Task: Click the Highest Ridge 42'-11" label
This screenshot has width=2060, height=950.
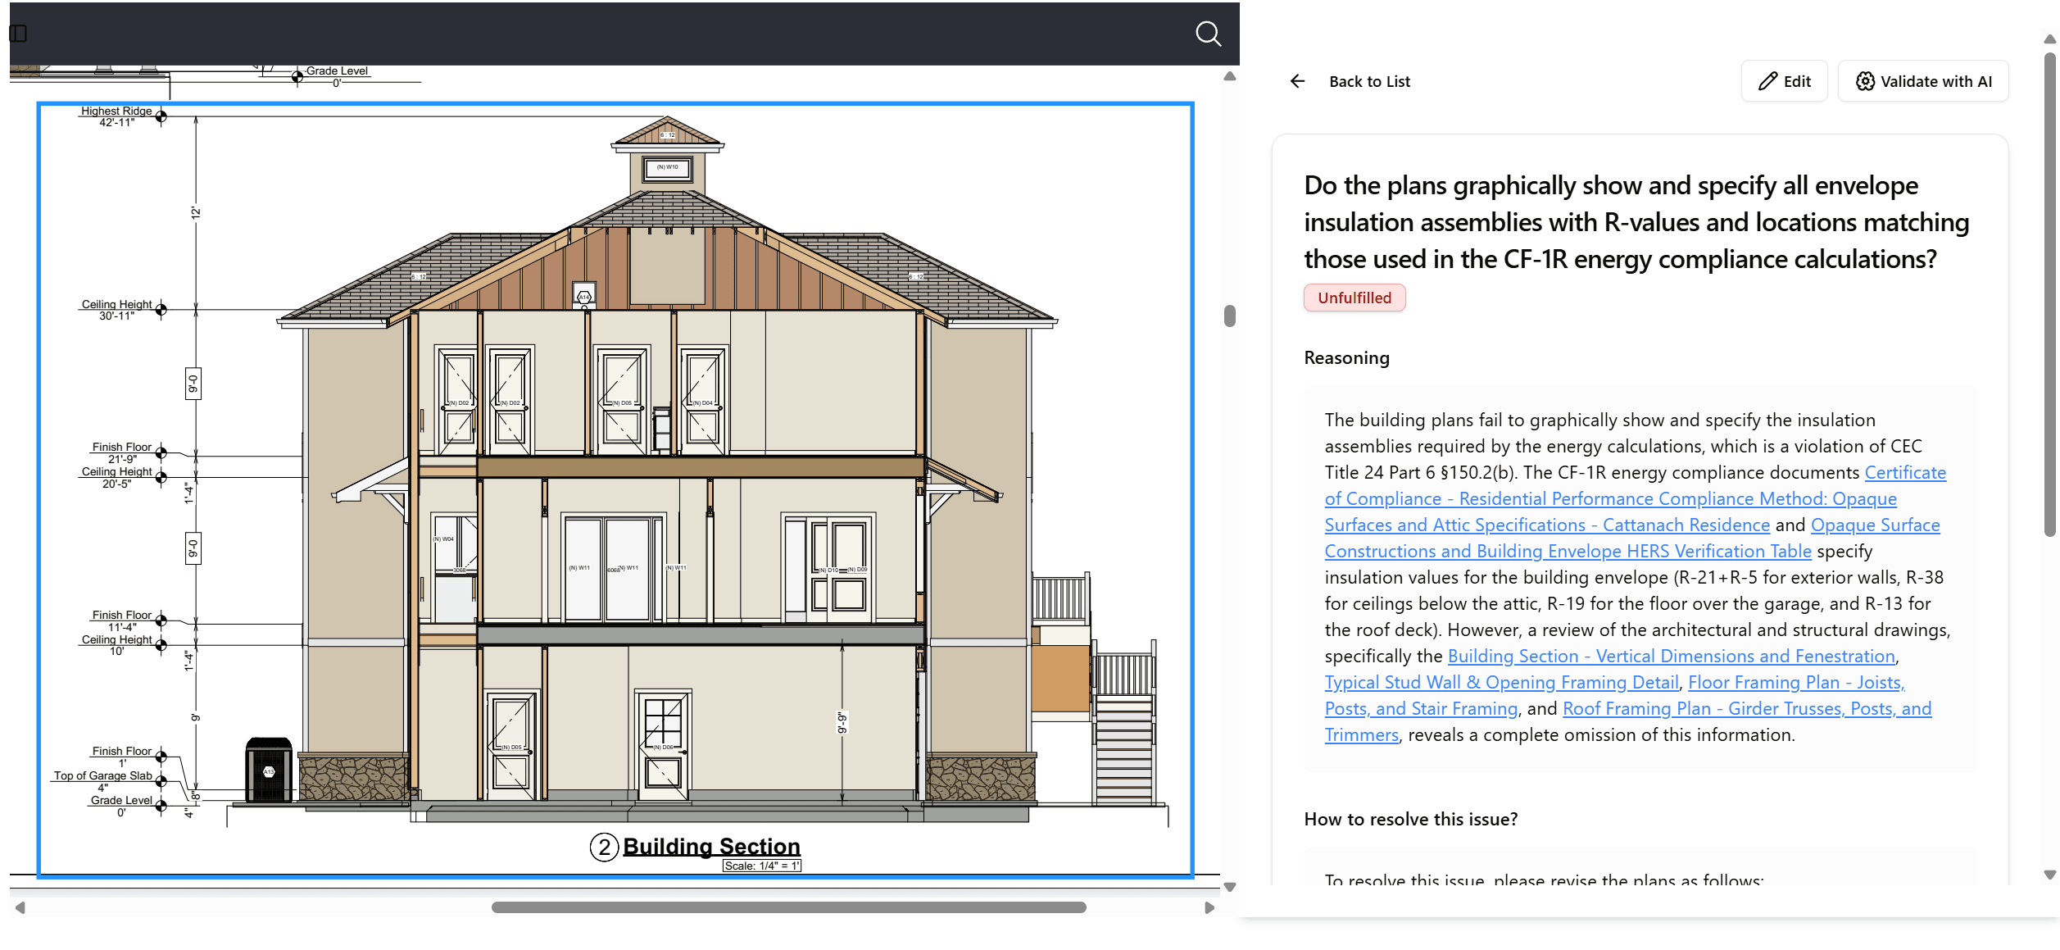Action: pos(116,116)
